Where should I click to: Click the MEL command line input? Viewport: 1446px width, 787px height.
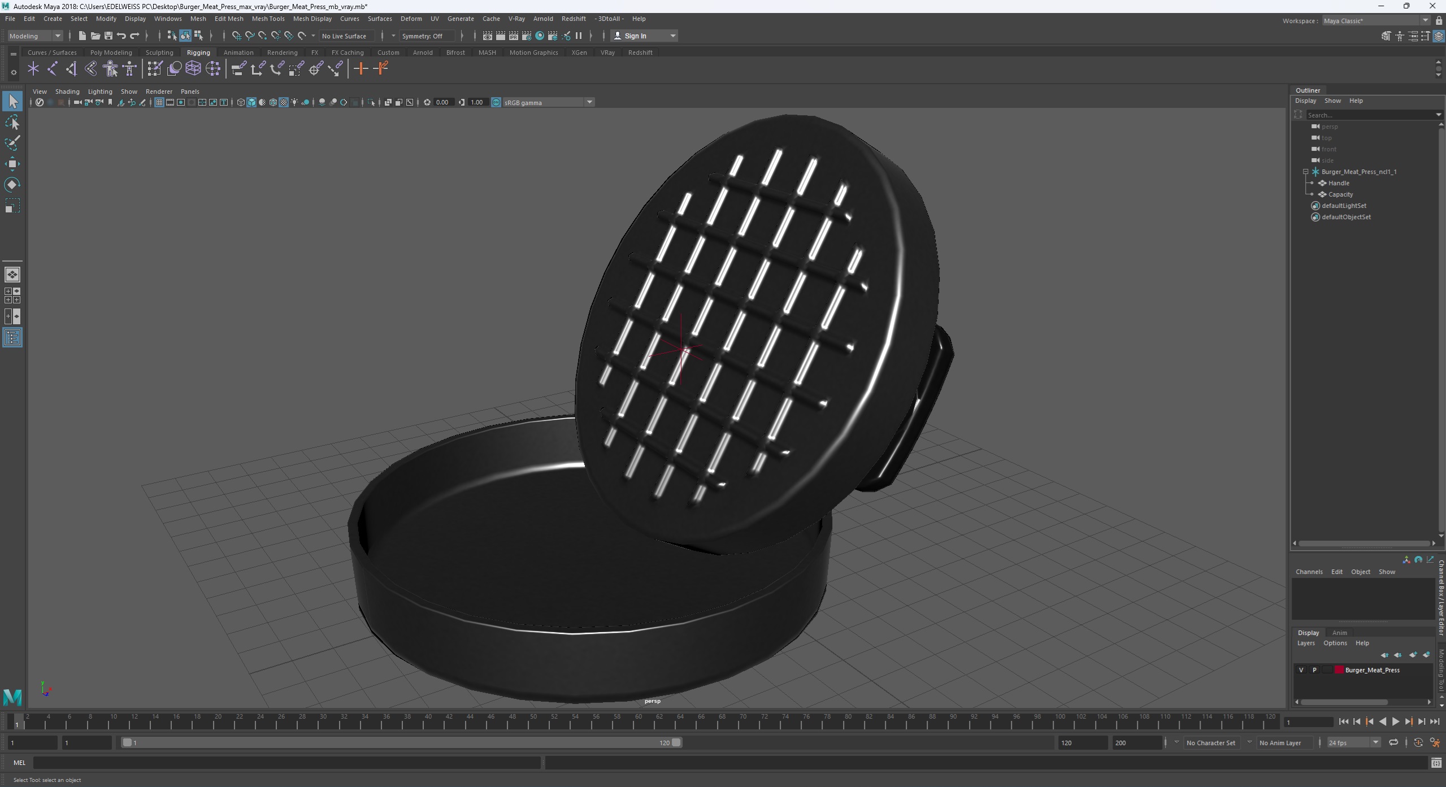click(286, 763)
